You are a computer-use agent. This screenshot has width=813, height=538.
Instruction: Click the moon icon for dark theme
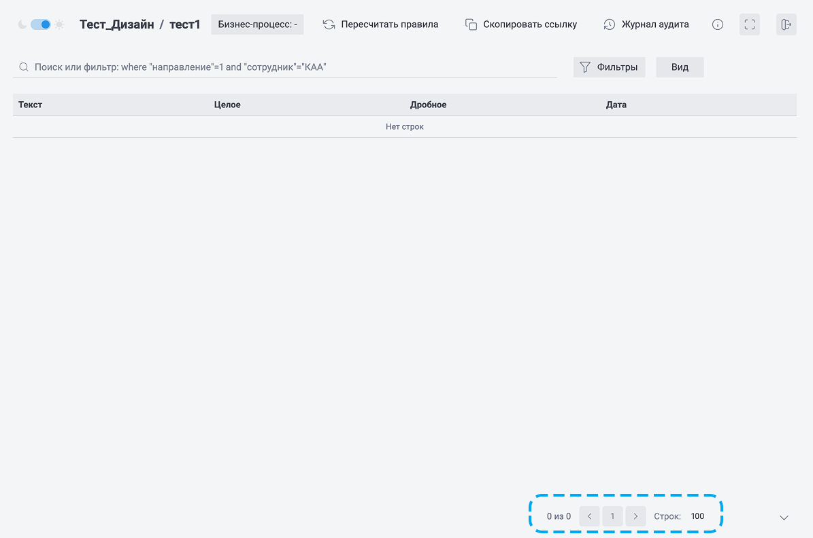coord(22,24)
